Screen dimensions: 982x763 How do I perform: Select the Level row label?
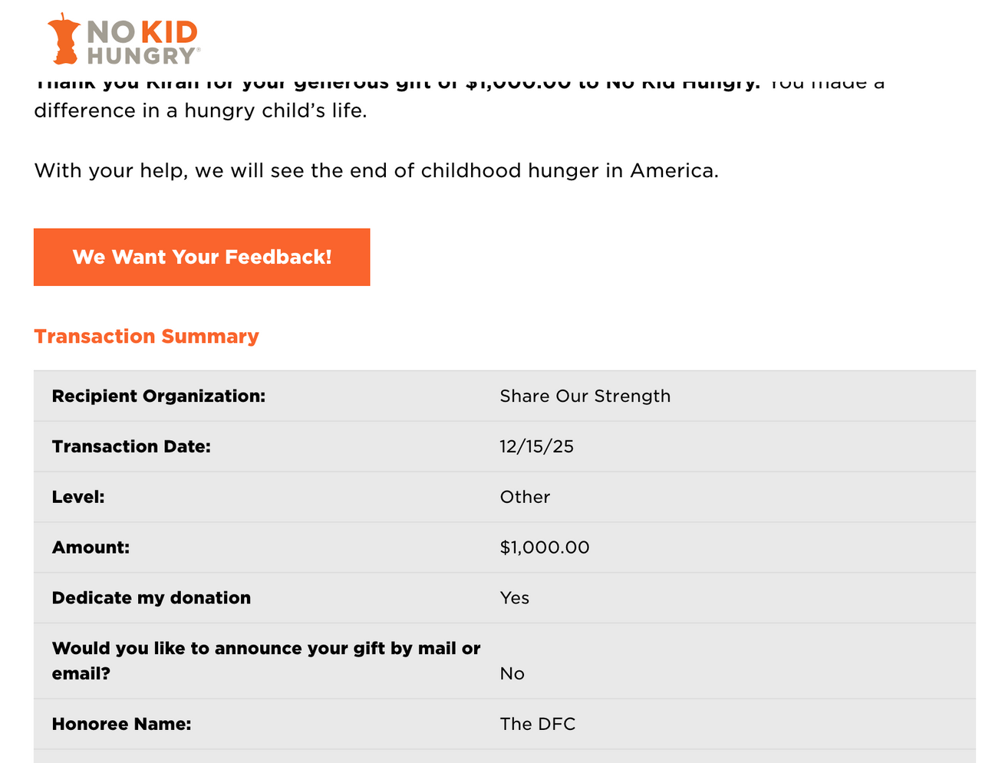click(x=78, y=497)
